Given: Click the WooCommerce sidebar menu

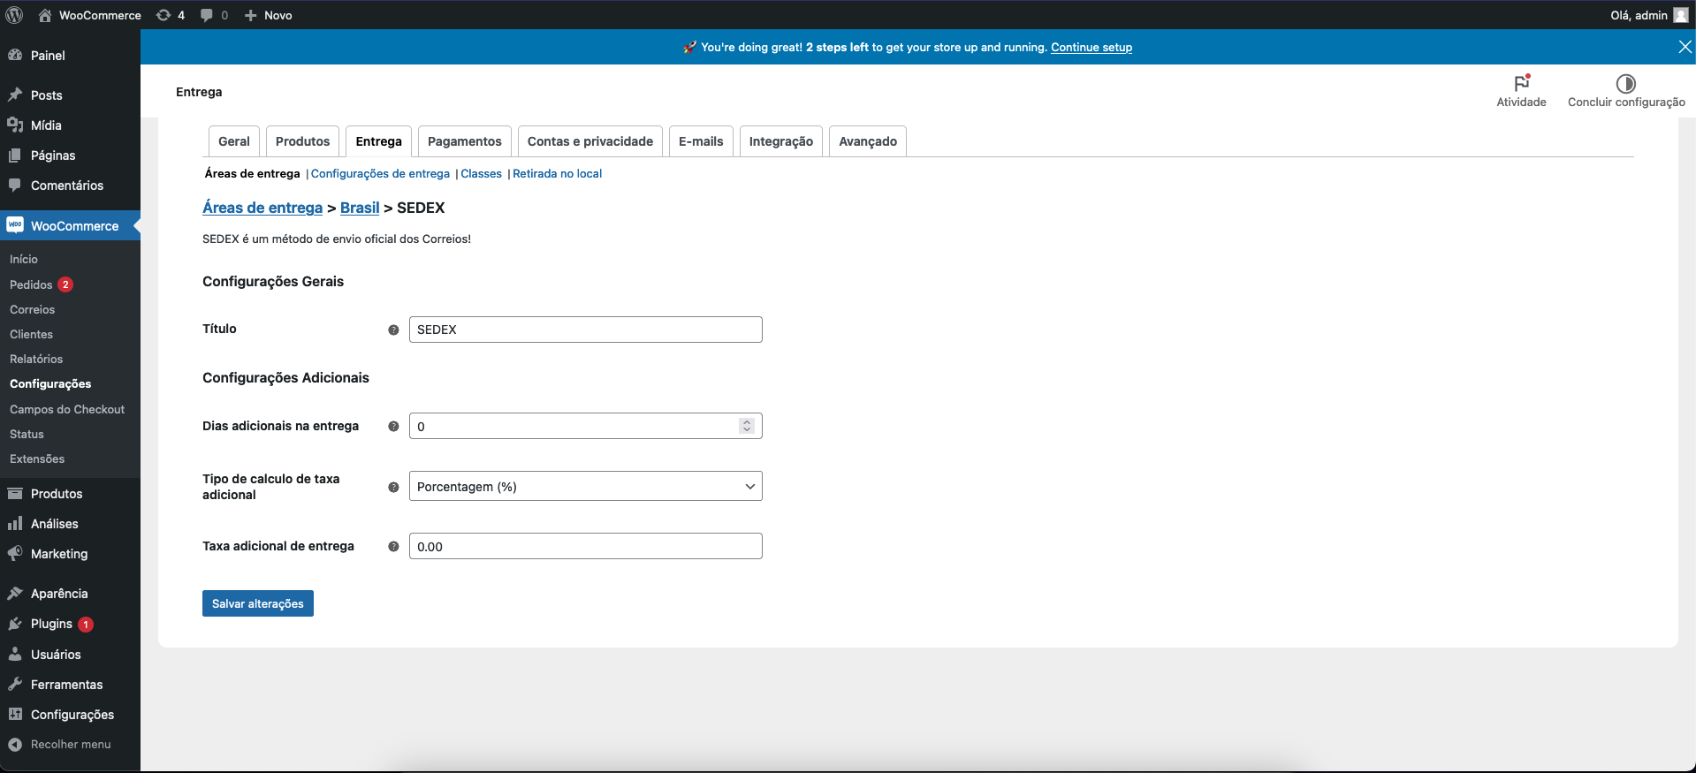Looking at the screenshot, I should 70,225.
